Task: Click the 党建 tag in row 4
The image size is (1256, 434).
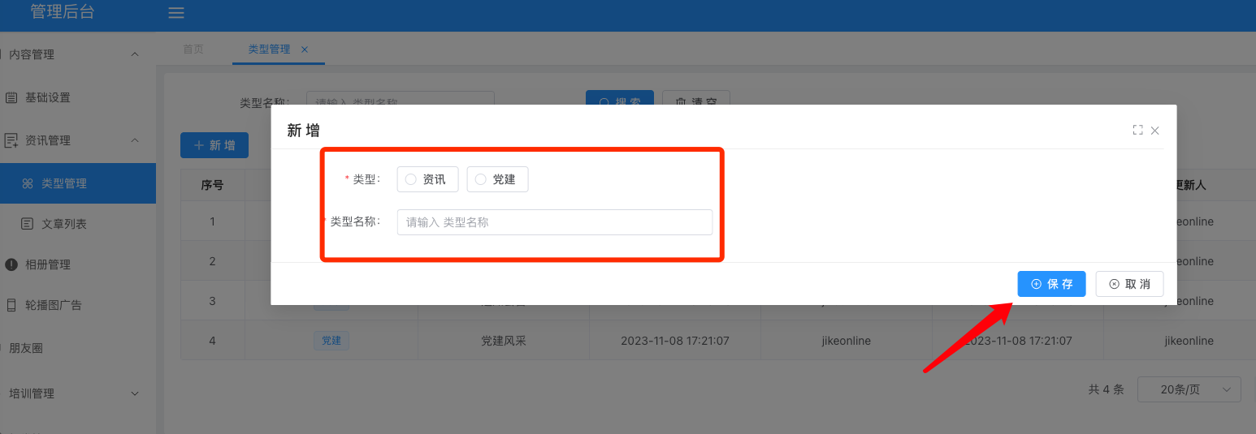Action: (x=331, y=341)
